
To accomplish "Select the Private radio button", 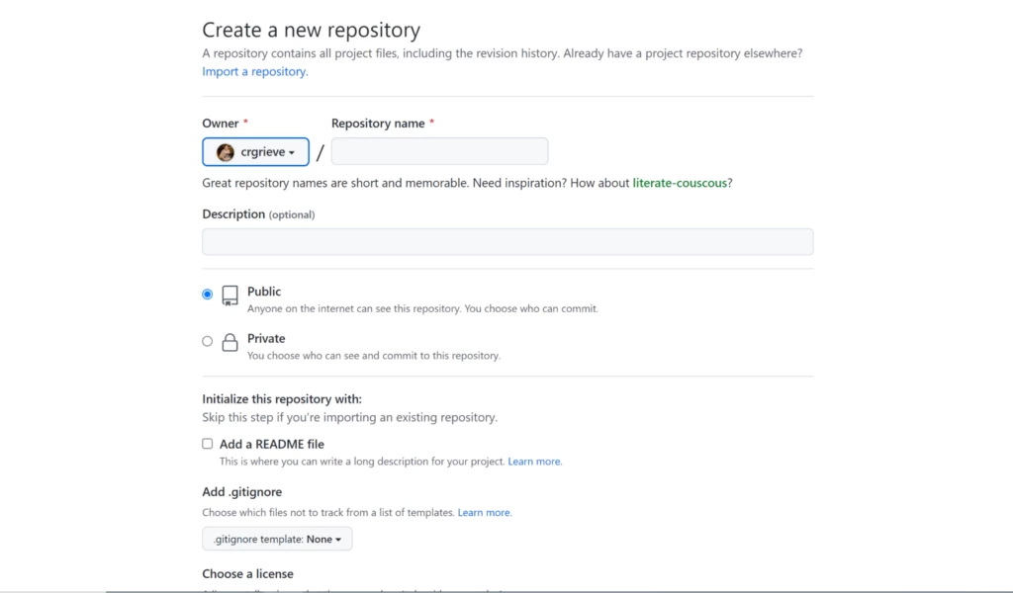I will click(x=207, y=340).
